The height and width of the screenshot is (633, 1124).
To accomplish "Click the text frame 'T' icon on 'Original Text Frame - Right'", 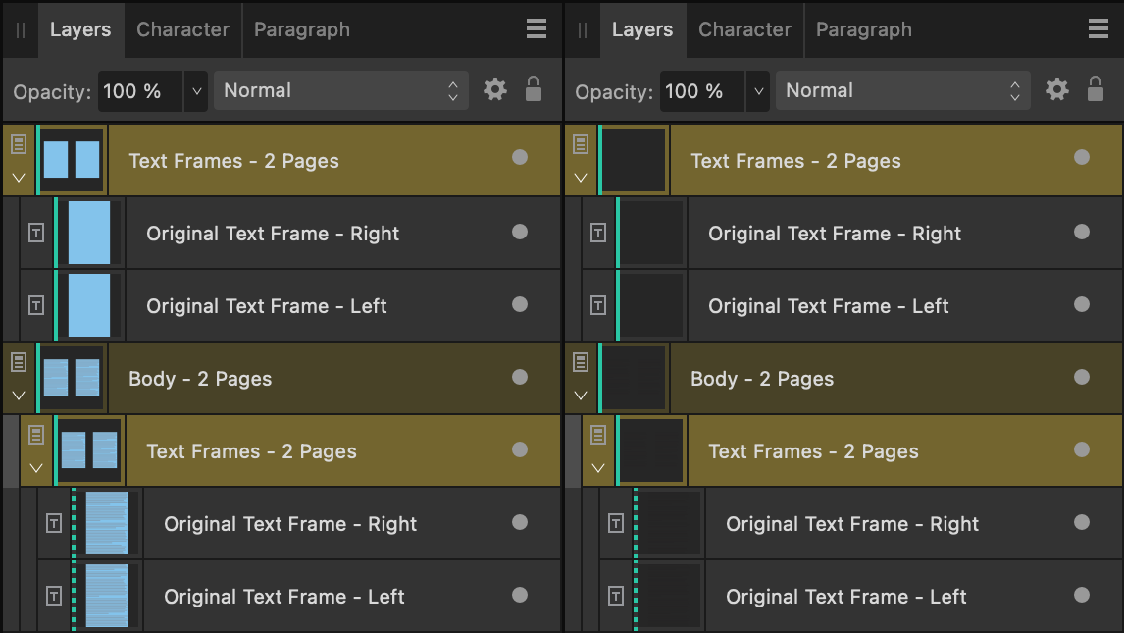I will [36, 233].
